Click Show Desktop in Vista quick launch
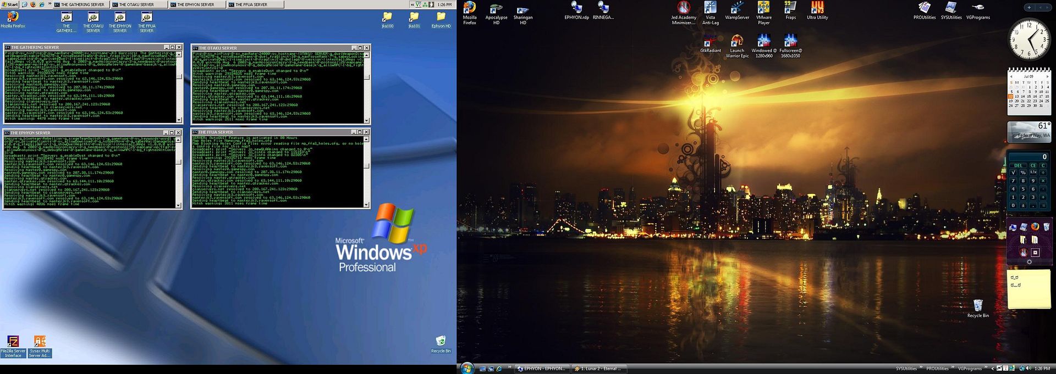1056x374 pixels. point(482,369)
